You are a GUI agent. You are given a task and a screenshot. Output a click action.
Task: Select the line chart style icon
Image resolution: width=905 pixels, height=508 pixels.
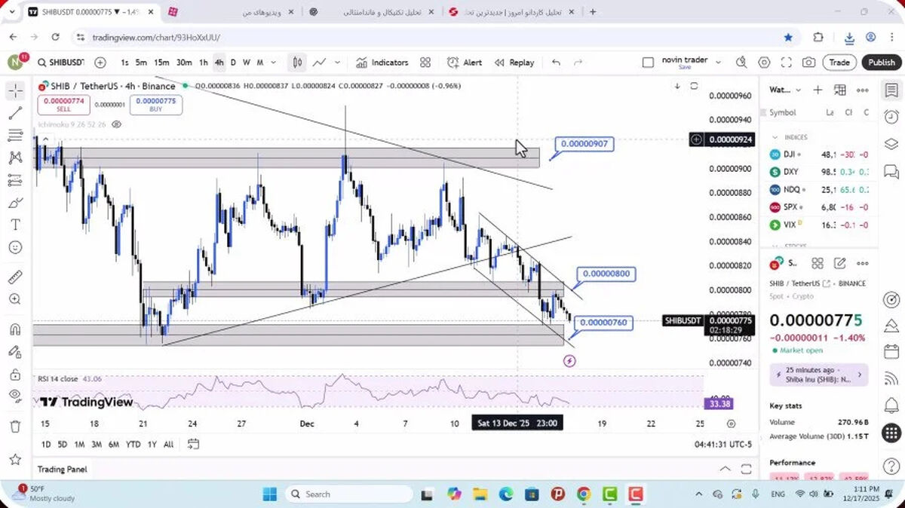click(x=320, y=63)
